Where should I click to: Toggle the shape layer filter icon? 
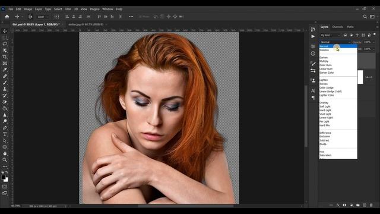point(363,35)
